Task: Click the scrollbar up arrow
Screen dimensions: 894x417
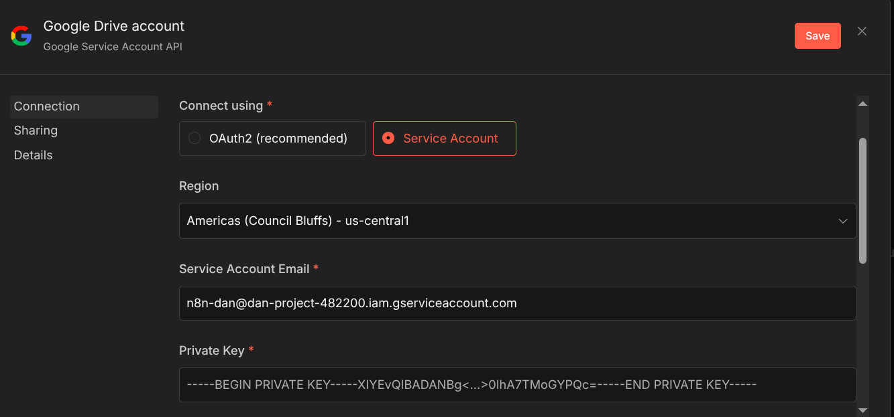Action: coord(863,104)
